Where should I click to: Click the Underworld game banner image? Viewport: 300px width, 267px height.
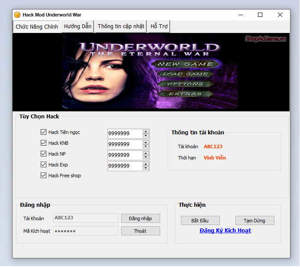[x=151, y=72]
